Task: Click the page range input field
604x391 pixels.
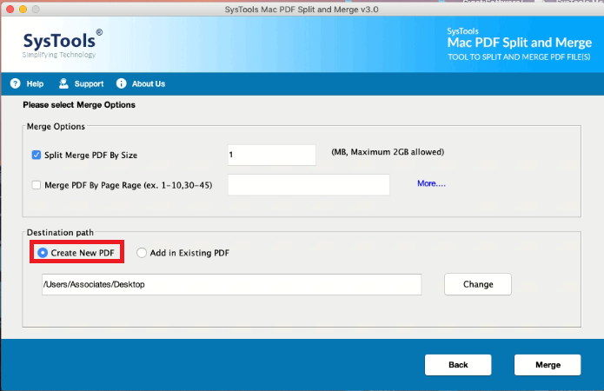Action: tap(309, 184)
